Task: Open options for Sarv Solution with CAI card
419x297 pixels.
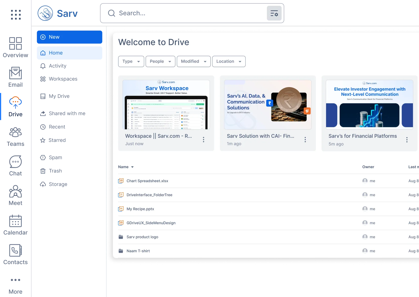Action: click(x=305, y=140)
